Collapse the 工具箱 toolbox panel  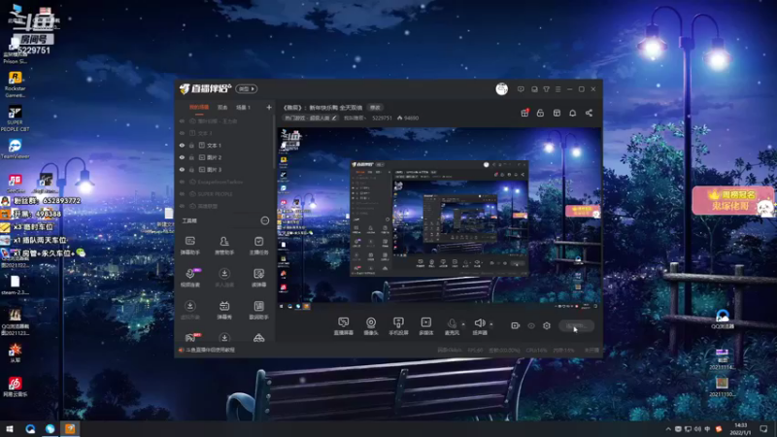tap(265, 220)
